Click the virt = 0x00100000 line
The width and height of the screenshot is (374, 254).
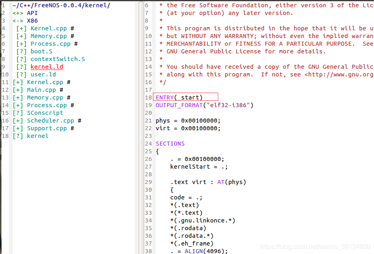click(188, 128)
